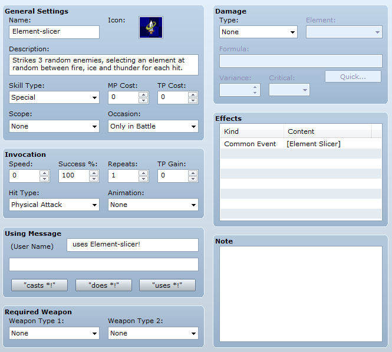Open the Scope dropdown
The image size is (392, 352).
(54, 126)
